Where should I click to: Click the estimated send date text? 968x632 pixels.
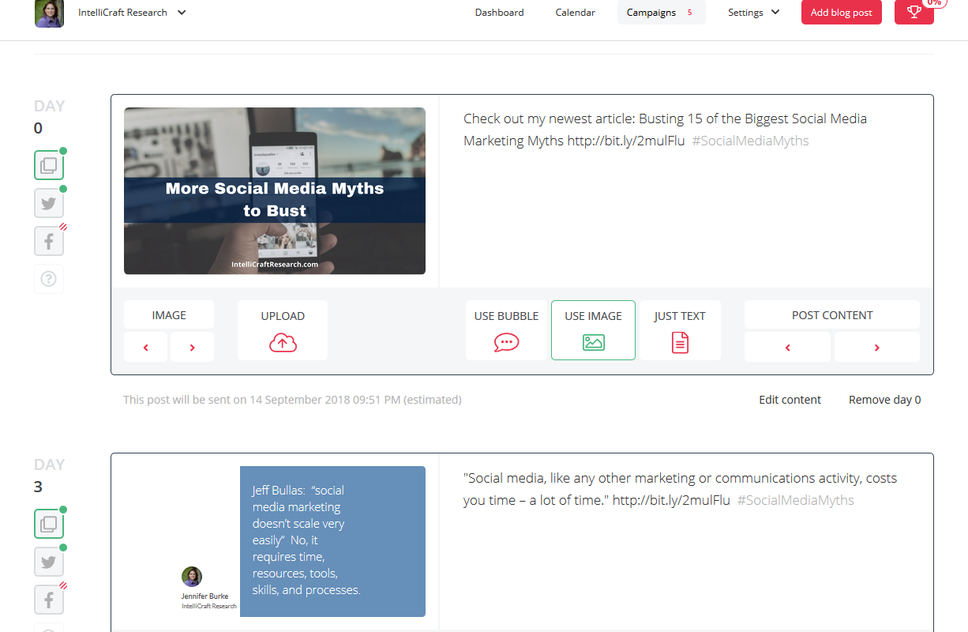pos(292,400)
